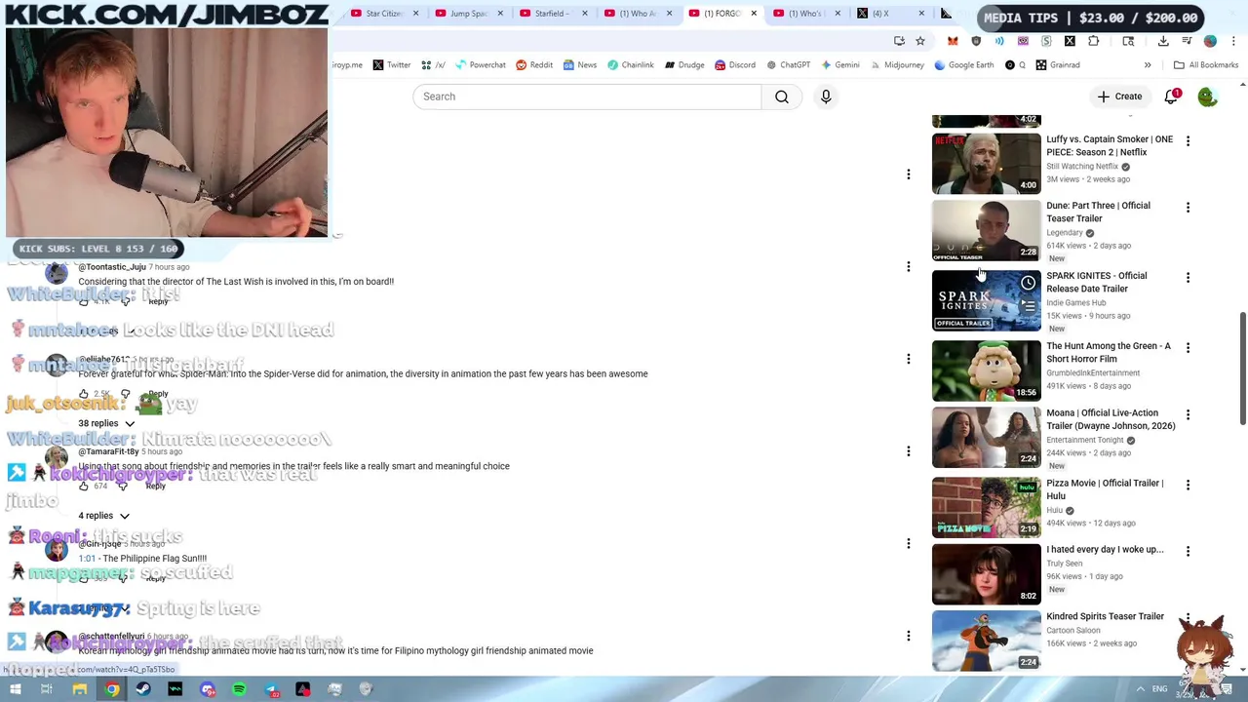Viewport: 1248px width, 702px height.
Task: Open Kindred Spirits Teaser Trailer thumbnail
Action: [986, 641]
